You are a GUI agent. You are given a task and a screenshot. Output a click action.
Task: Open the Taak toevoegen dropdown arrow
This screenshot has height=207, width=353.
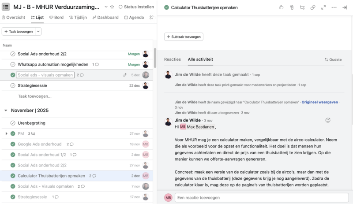point(38,32)
